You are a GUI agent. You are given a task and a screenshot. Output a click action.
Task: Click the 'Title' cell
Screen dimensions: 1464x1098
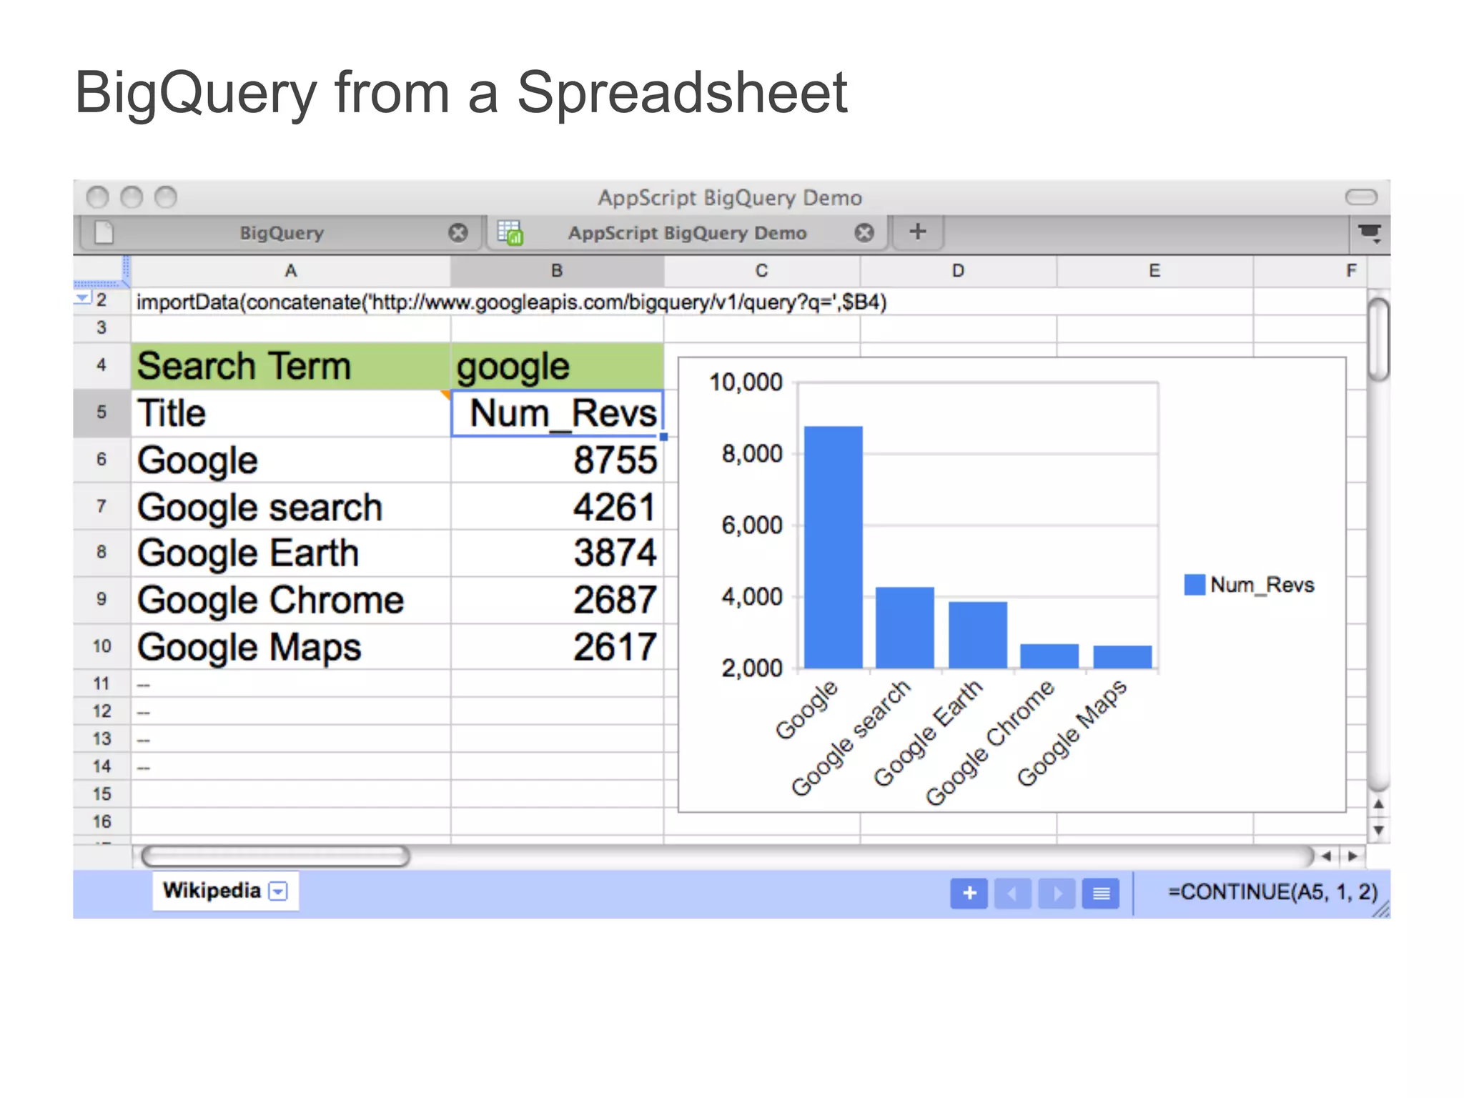click(x=290, y=413)
